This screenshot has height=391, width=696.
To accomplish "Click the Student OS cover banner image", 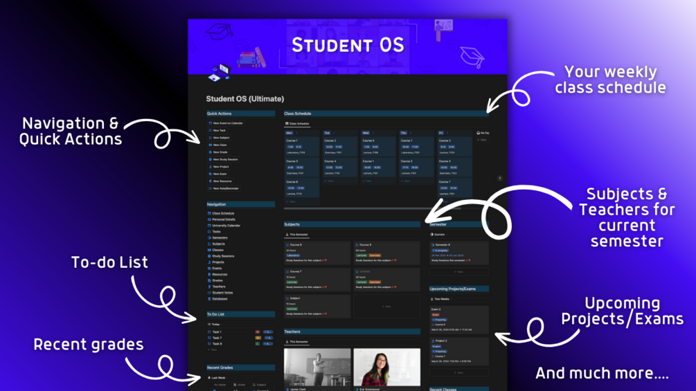I will click(348, 46).
